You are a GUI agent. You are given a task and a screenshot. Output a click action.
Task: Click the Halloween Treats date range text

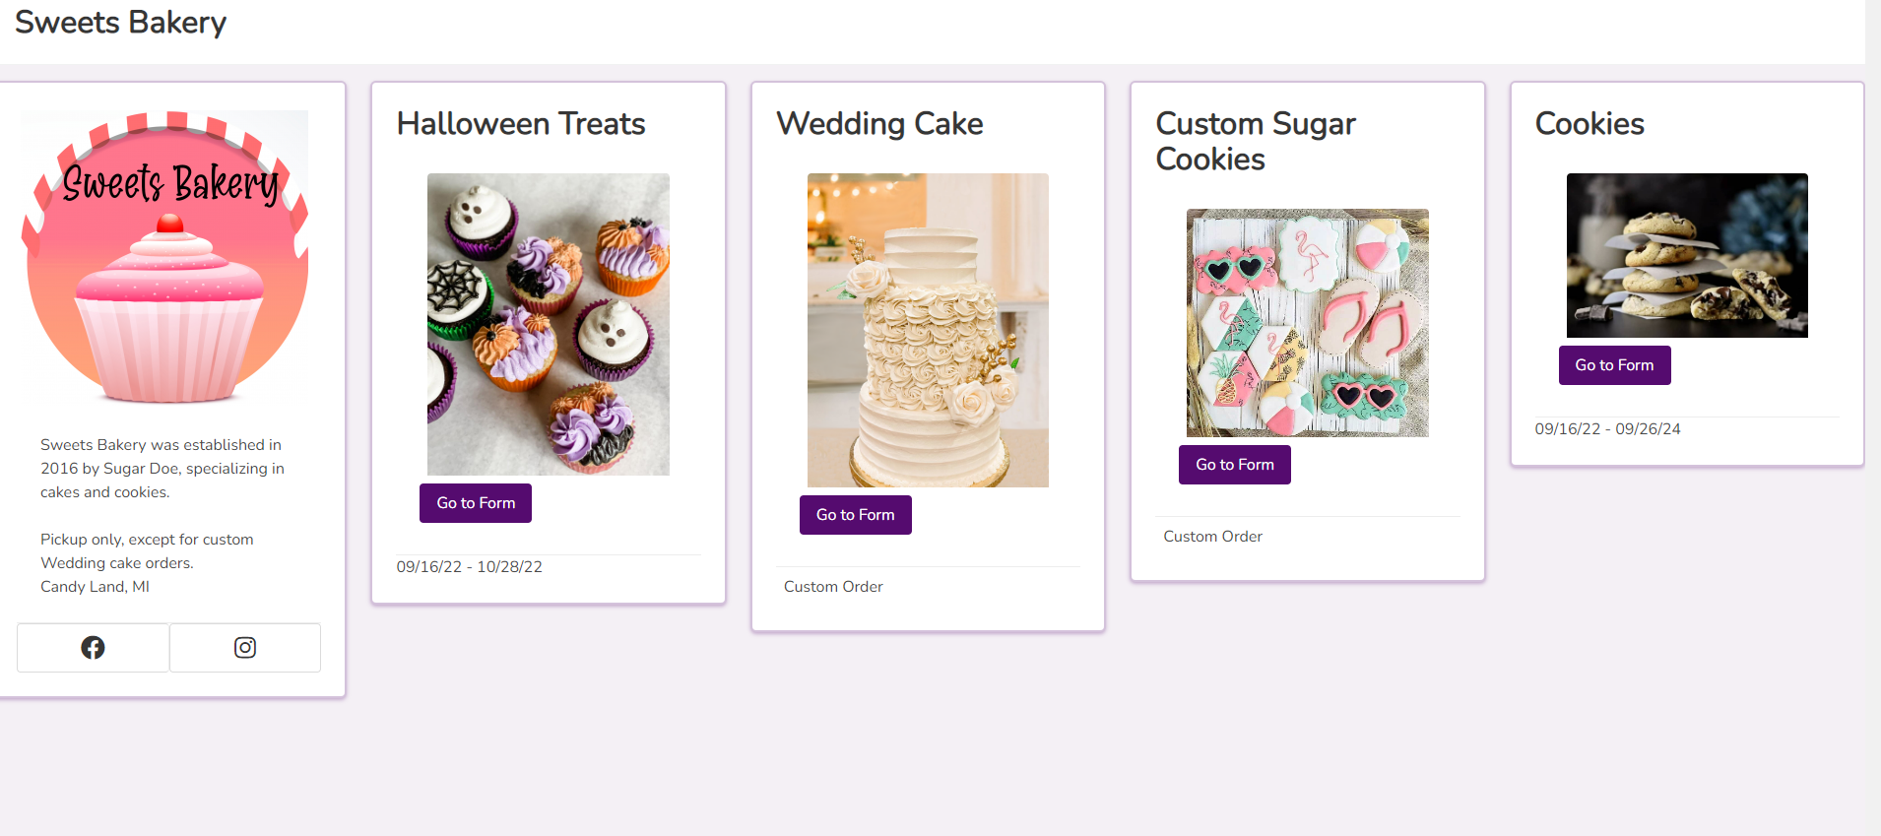pos(470,567)
